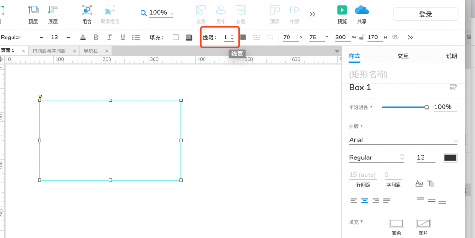Viewport: 475px width, 238px height.
Task: Toggle the eye visibility icon in the toolbar
Action: [395, 38]
